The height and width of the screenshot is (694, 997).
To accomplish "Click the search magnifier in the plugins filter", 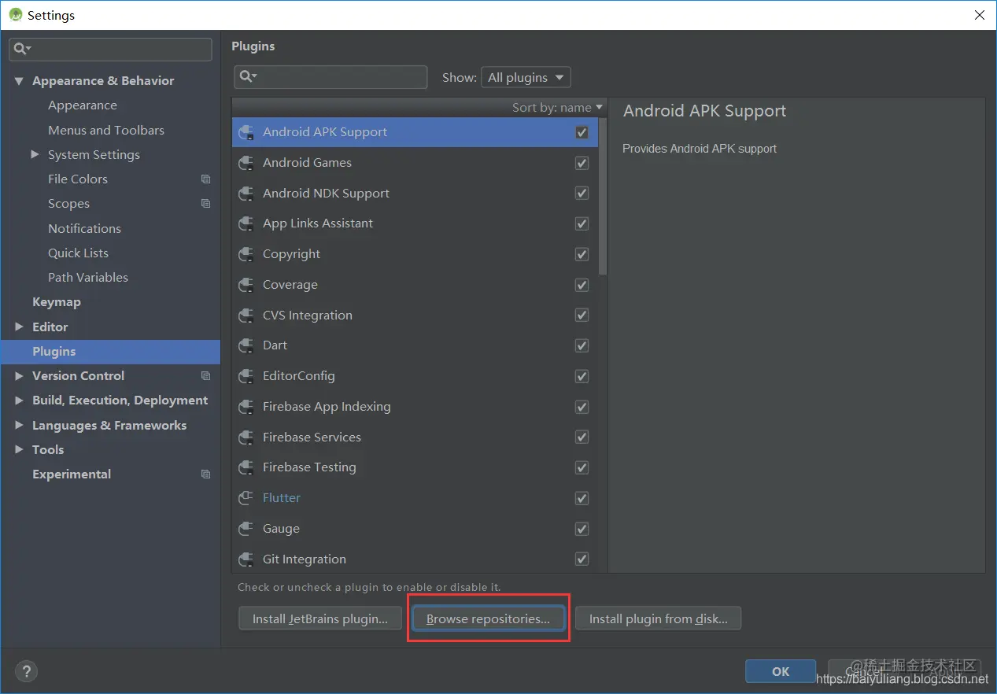I will pos(248,76).
